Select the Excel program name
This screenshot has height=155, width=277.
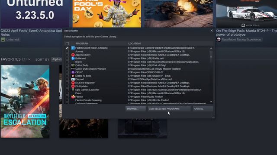(x=78, y=93)
